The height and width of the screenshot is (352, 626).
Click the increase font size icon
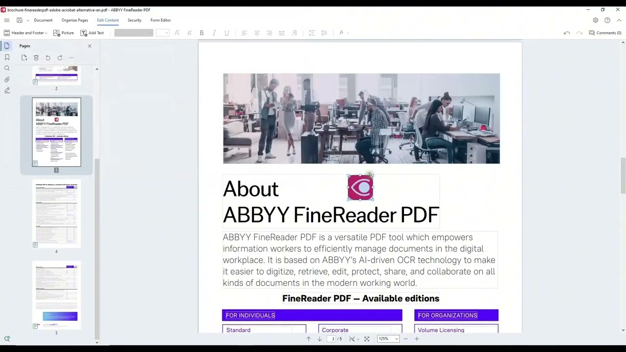(177, 33)
